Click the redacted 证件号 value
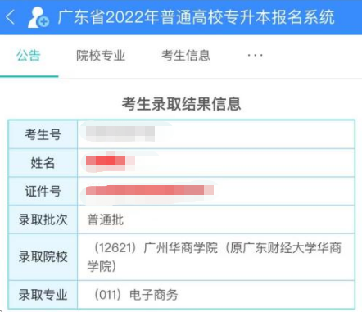Viewport: 362px width, 312px height. [x=150, y=190]
